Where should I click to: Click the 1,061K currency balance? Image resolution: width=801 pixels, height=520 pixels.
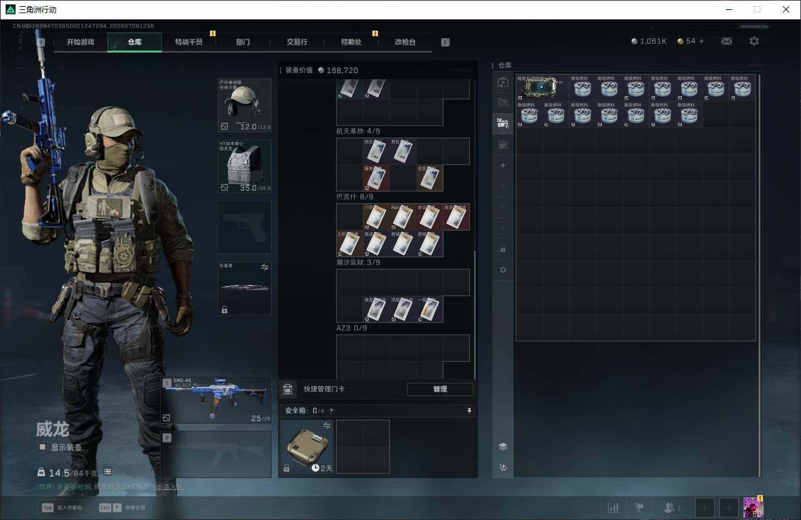coord(649,41)
